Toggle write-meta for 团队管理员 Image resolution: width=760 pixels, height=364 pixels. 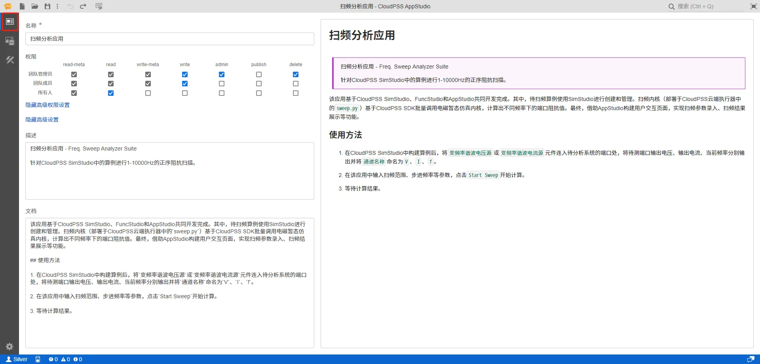(148, 74)
